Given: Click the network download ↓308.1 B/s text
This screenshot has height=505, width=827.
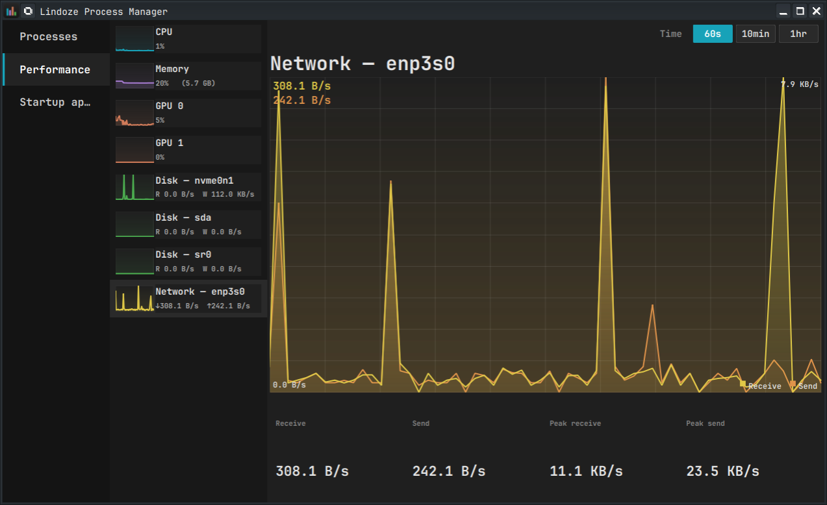Looking at the screenshot, I should 177,306.
